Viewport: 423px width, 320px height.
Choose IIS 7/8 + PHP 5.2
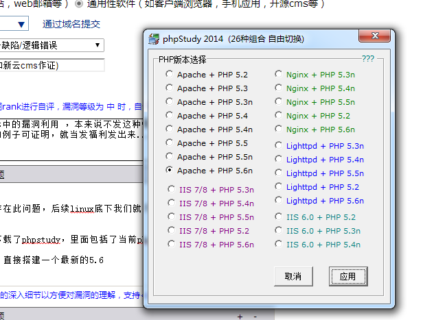coord(171,231)
